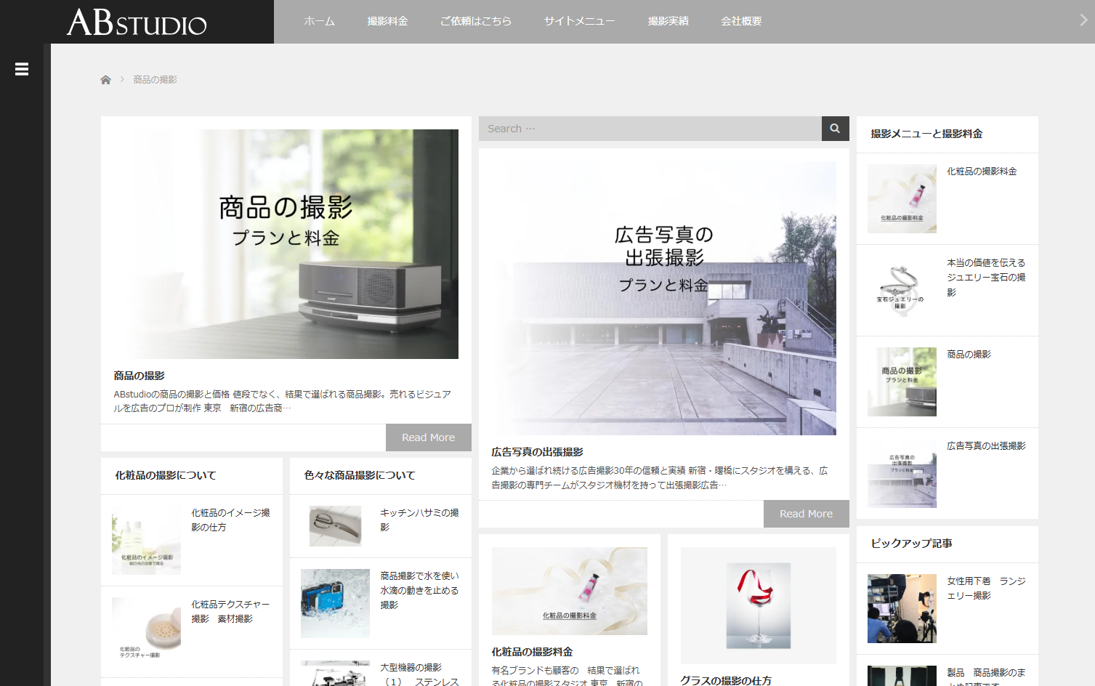Click Read More under 広告写真の出張撮影
The height and width of the screenshot is (686, 1095).
806,513
